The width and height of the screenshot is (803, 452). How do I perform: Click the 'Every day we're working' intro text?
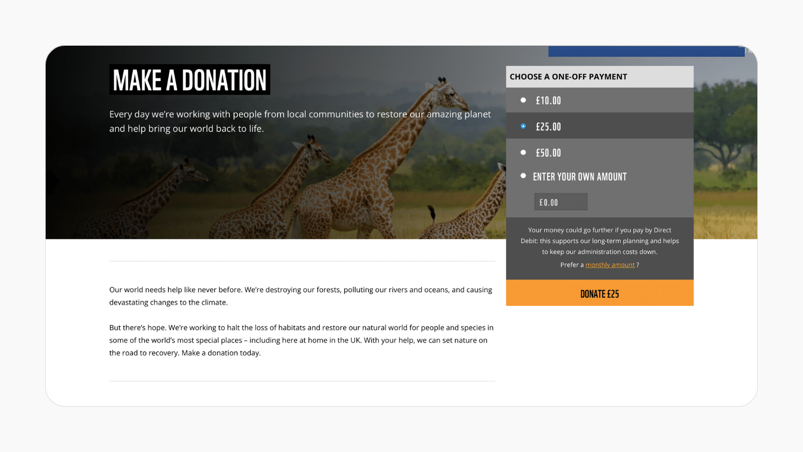click(x=300, y=121)
